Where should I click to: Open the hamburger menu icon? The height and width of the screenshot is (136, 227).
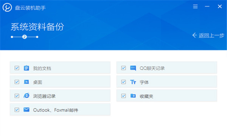tap(195, 6)
